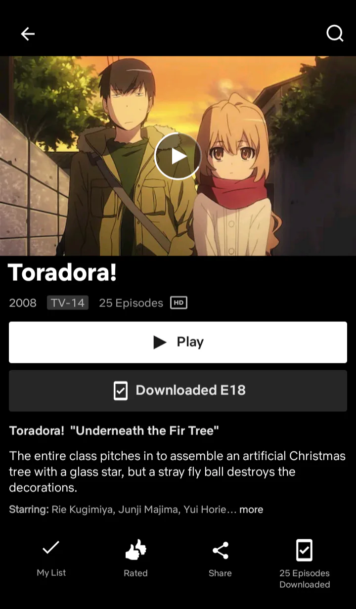Tap the thumbs-up Rated icon
Screen dimensions: 356x609
coord(136,550)
